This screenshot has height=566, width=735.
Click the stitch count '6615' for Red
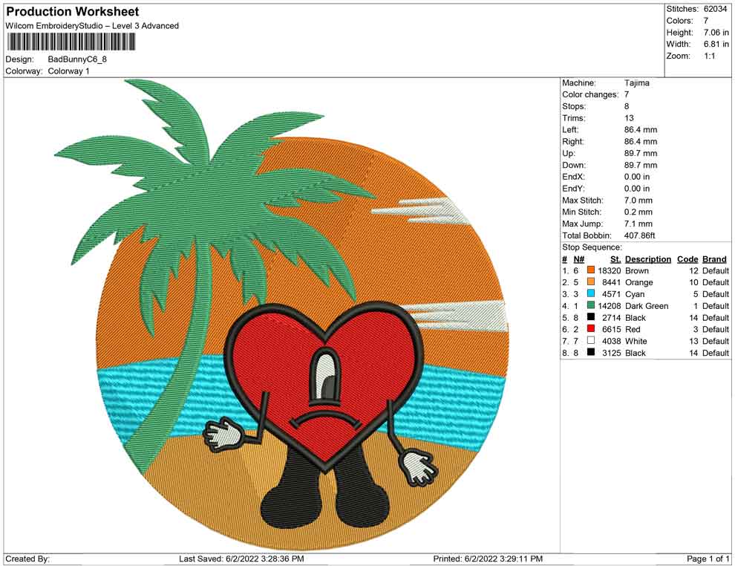(x=611, y=329)
